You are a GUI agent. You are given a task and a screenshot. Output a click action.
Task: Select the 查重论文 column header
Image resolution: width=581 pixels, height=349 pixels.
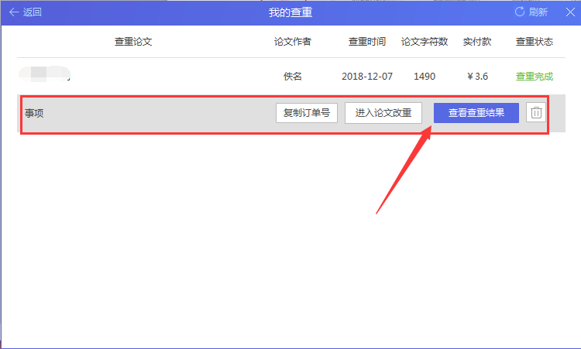pos(133,42)
